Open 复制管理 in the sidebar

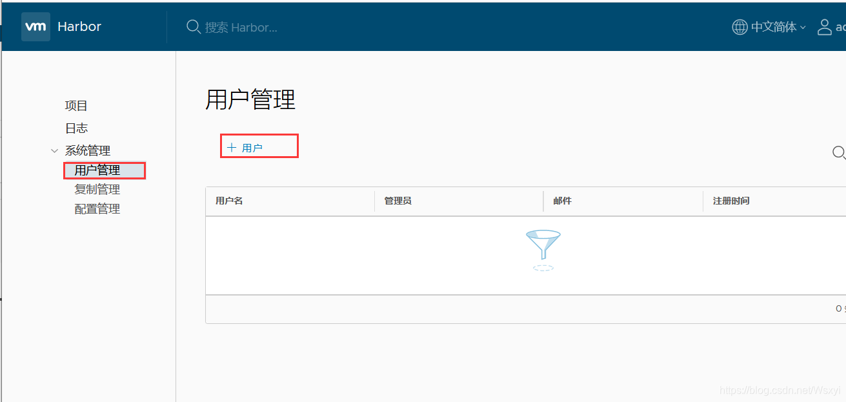(x=97, y=190)
